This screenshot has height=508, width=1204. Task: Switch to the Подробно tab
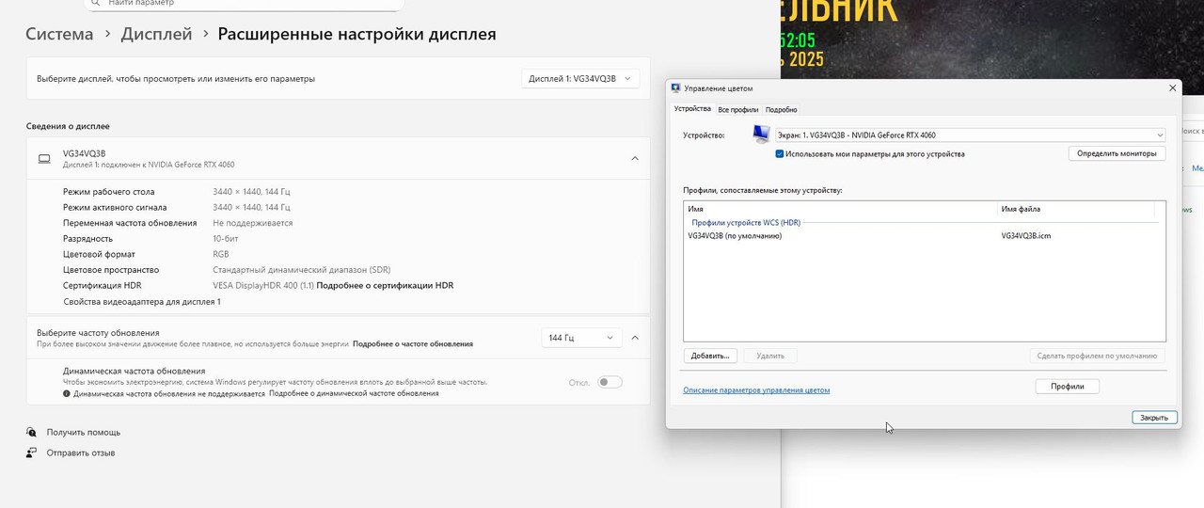pyautogui.click(x=781, y=110)
